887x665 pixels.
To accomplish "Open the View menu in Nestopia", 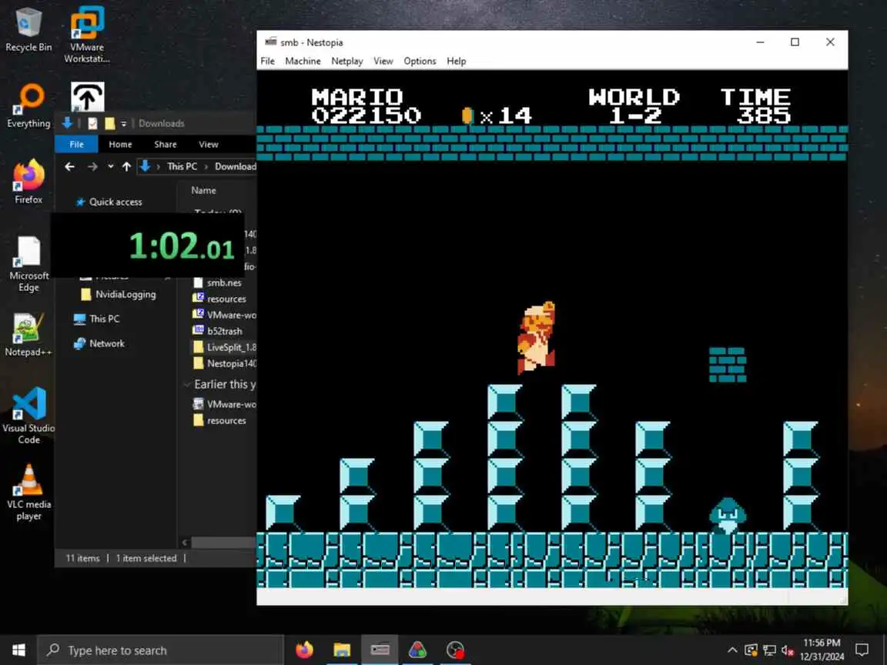I will (x=383, y=61).
